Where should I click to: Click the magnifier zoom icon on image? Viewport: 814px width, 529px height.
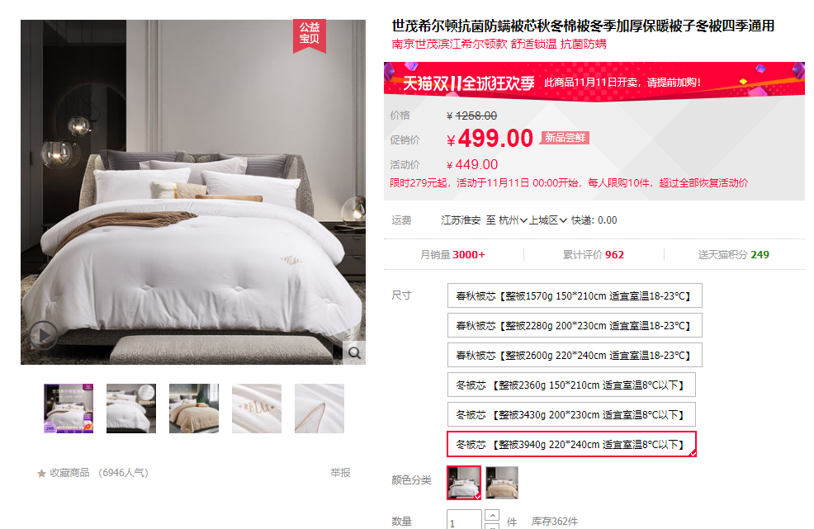pyautogui.click(x=354, y=353)
